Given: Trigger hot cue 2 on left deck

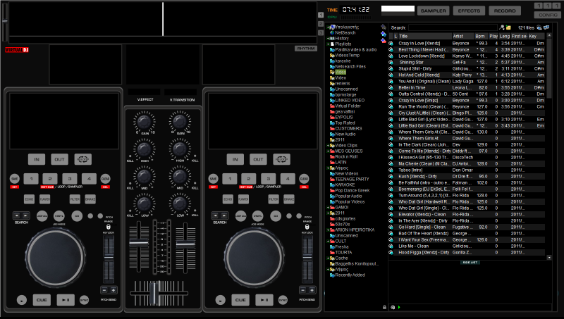Looking at the screenshot, I should 50,179.
